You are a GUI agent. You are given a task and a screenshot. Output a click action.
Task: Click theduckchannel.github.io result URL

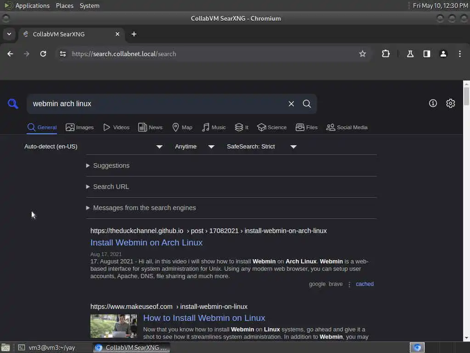click(x=209, y=231)
